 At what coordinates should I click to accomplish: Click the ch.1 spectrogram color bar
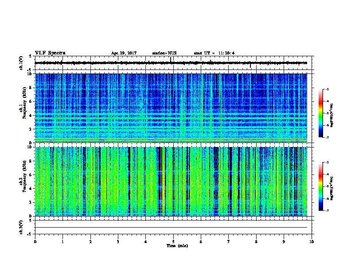click(320, 113)
